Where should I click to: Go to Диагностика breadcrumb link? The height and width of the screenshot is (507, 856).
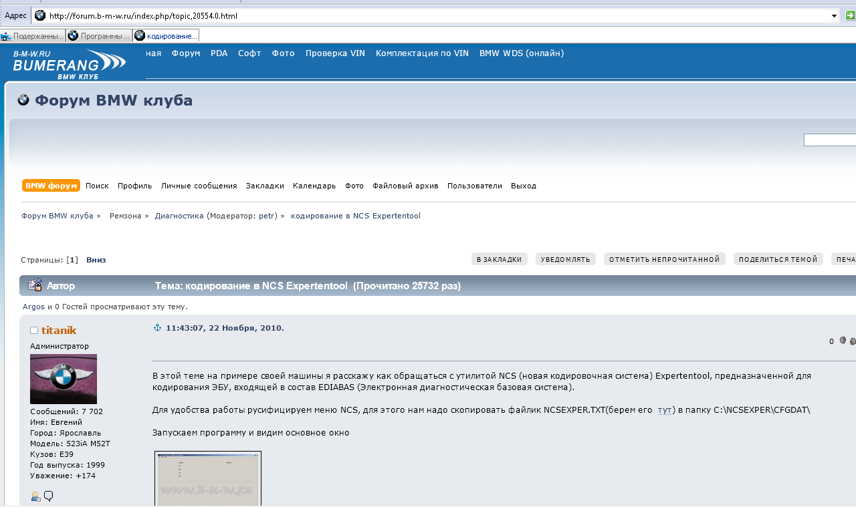(x=179, y=216)
